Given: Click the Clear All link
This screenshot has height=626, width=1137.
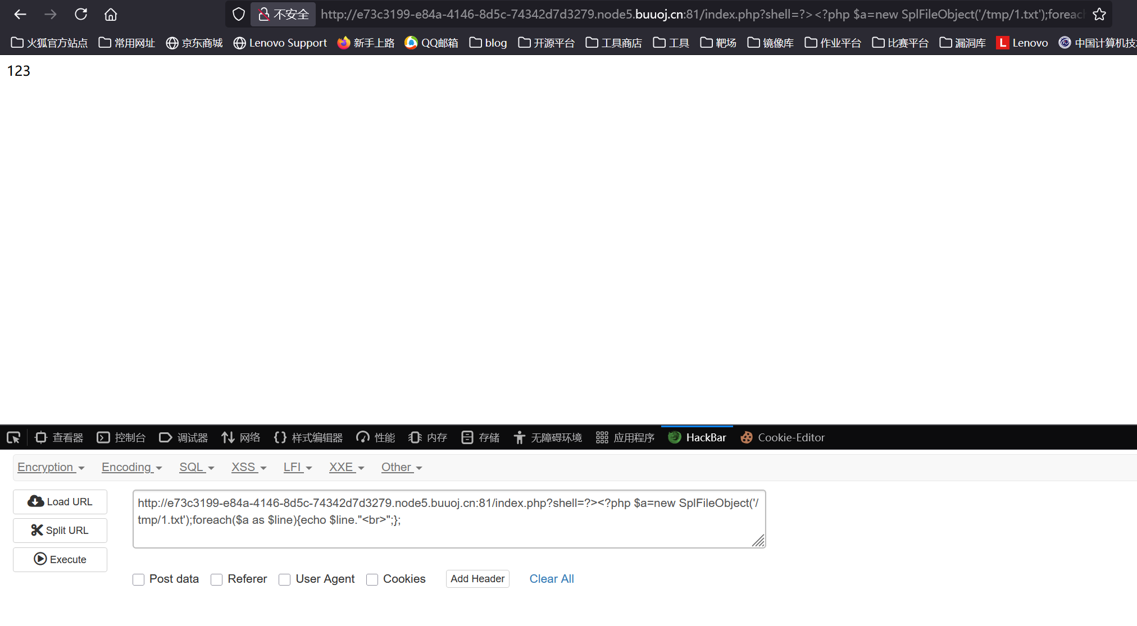Looking at the screenshot, I should (551, 579).
